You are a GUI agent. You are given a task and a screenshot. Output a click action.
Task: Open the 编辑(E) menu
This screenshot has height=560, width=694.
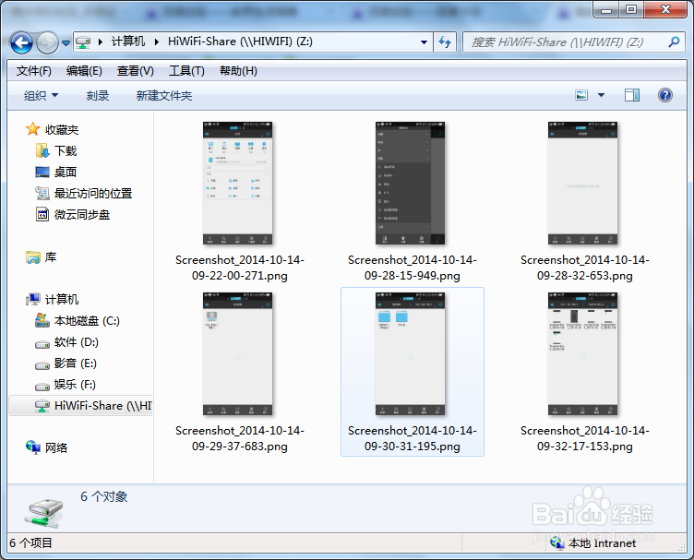pyautogui.click(x=84, y=71)
